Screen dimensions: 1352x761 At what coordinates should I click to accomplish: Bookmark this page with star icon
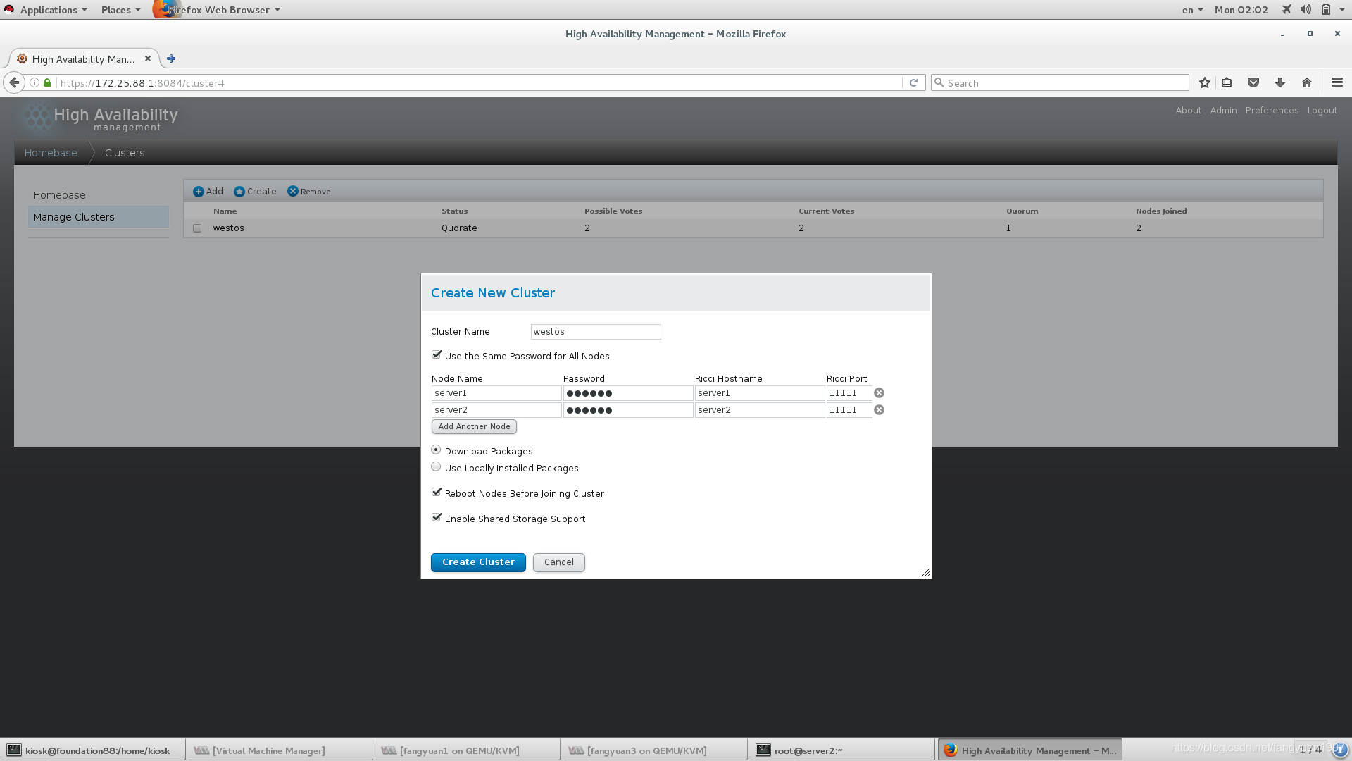tap(1205, 83)
